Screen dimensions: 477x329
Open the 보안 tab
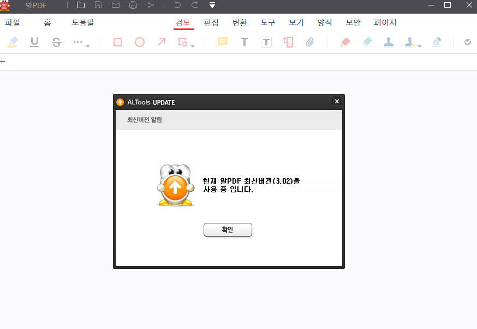pos(353,22)
